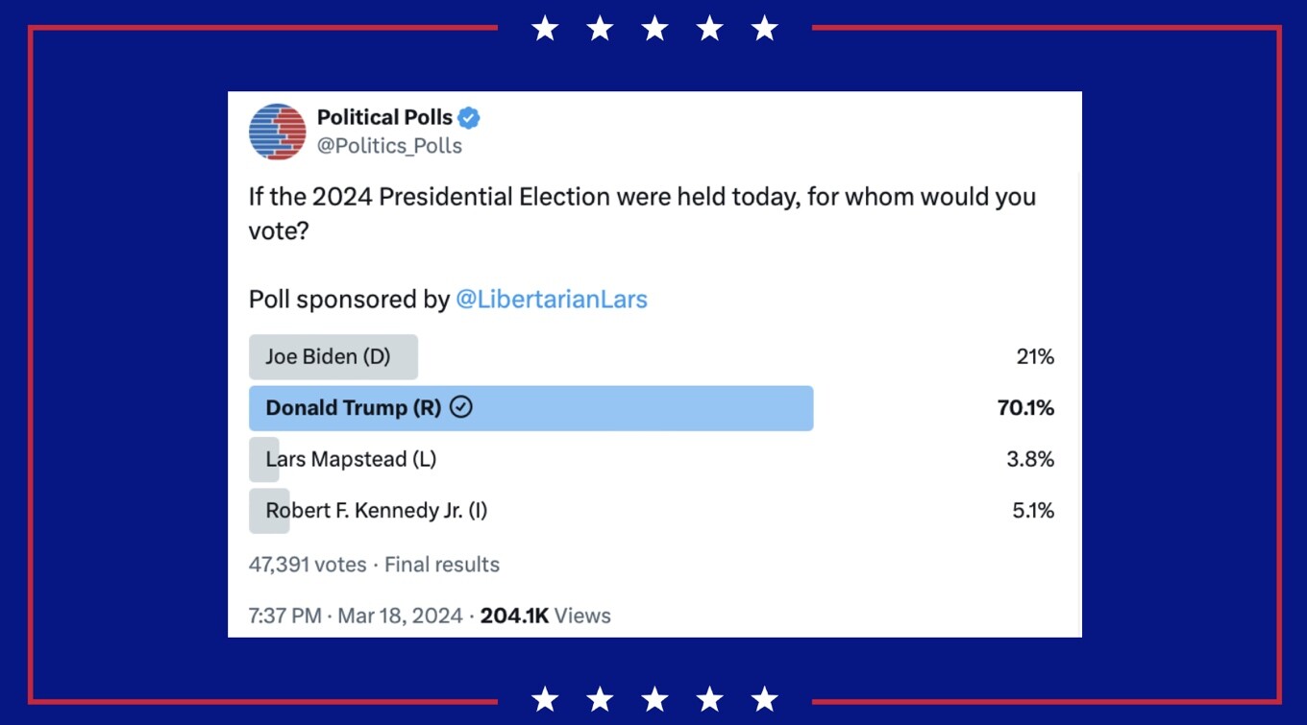
Task: Select the Lars Mapstead (L) poll option
Action: click(x=652, y=459)
